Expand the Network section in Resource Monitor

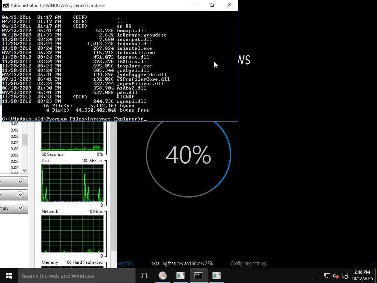tap(21, 195)
